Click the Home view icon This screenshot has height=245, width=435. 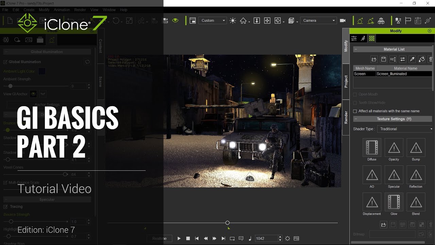[x=243, y=20]
